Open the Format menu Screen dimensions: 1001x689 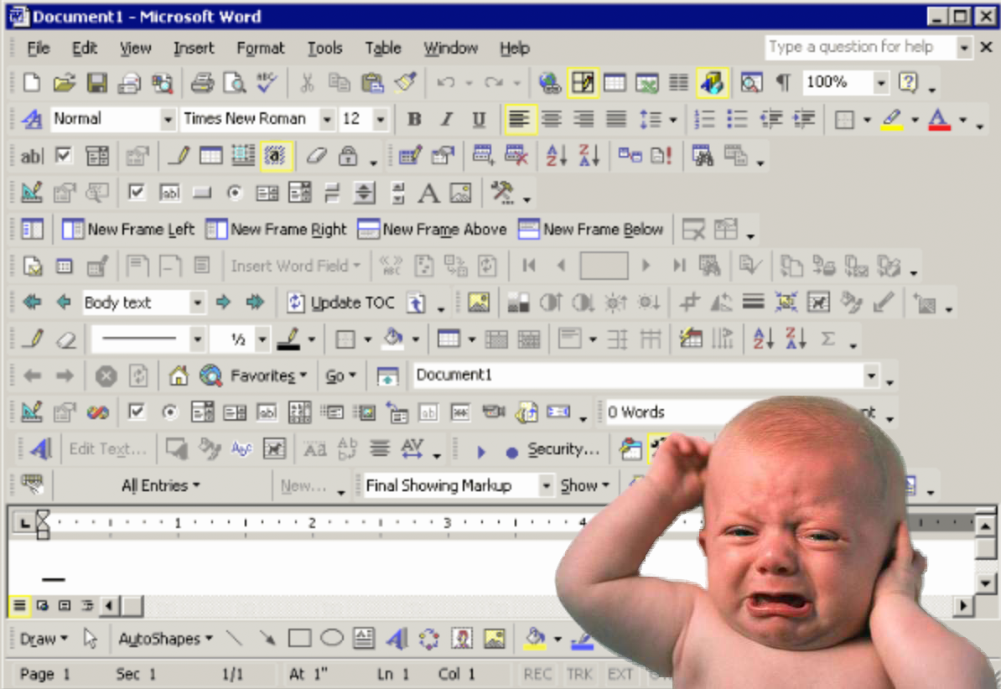point(260,49)
